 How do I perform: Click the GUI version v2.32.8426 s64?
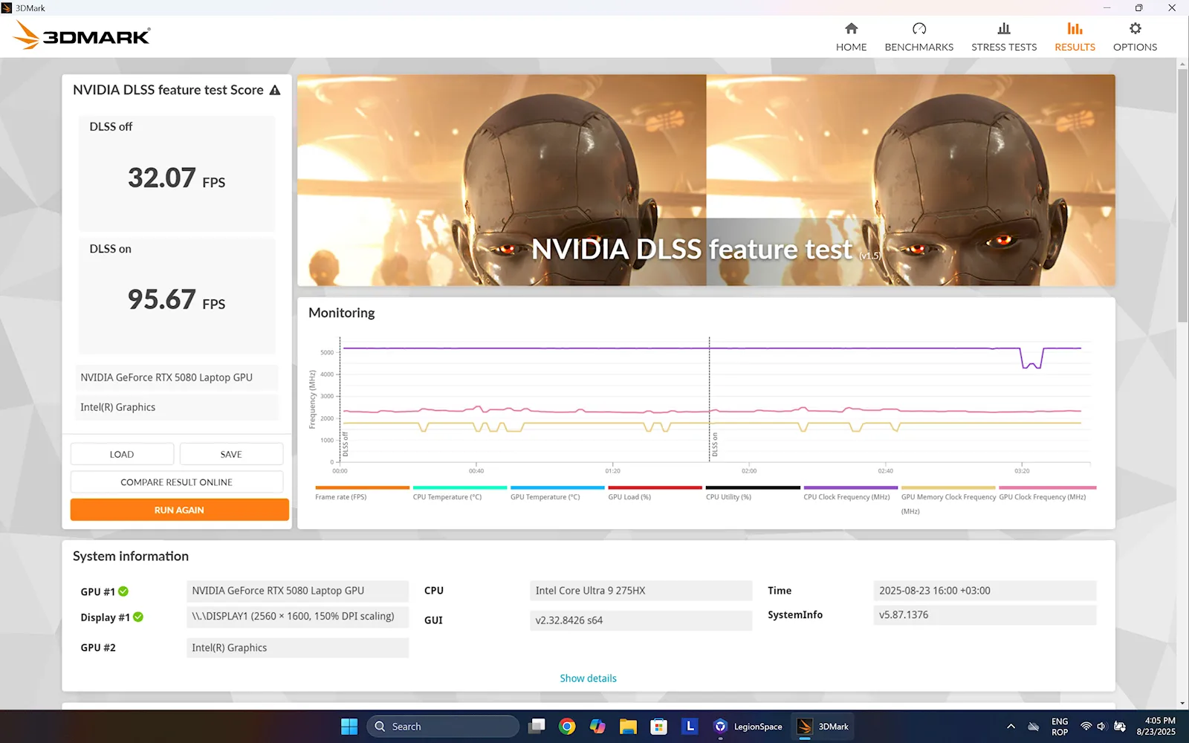click(x=641, y=620)
